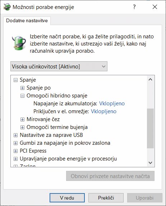Confirm with the V redu button
Screen dimensions: 166x206
(x=67, y=198)
